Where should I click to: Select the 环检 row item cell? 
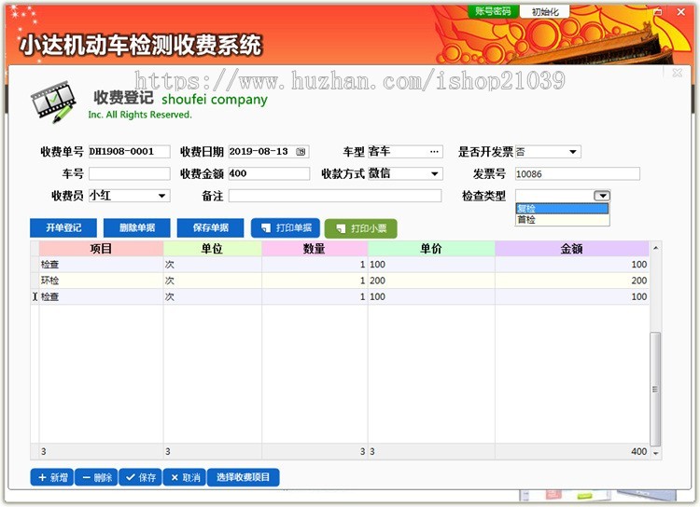click(102, 281)
